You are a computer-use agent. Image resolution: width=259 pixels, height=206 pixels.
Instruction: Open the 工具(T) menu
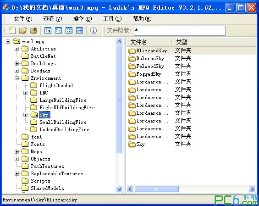click(112, 19)
